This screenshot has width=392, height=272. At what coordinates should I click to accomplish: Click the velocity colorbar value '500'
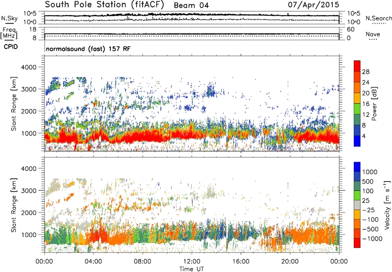(368, 182)
